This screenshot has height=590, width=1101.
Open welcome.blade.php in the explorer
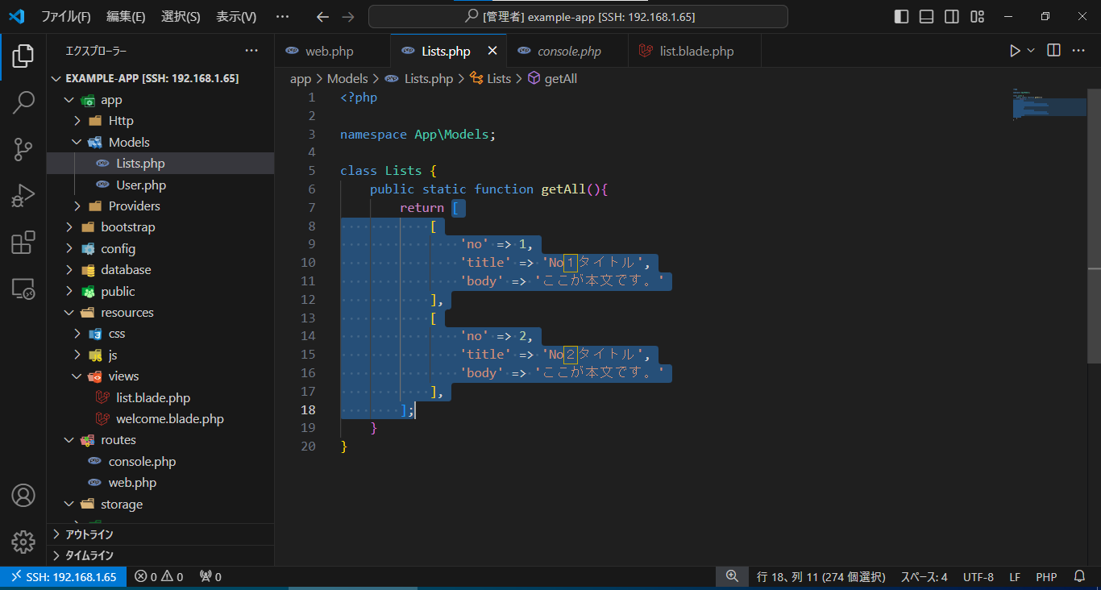point(160,418)
